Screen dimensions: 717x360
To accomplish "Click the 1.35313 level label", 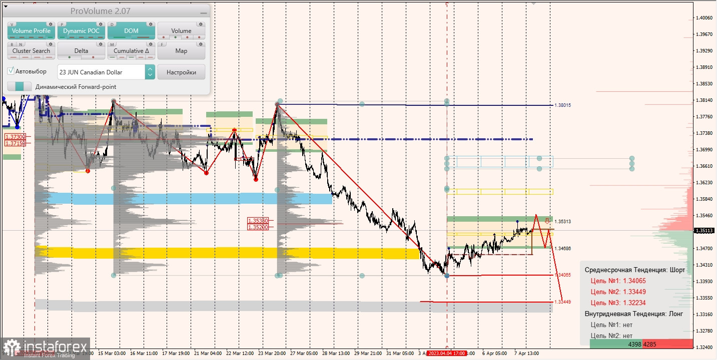I will point(563,221).
